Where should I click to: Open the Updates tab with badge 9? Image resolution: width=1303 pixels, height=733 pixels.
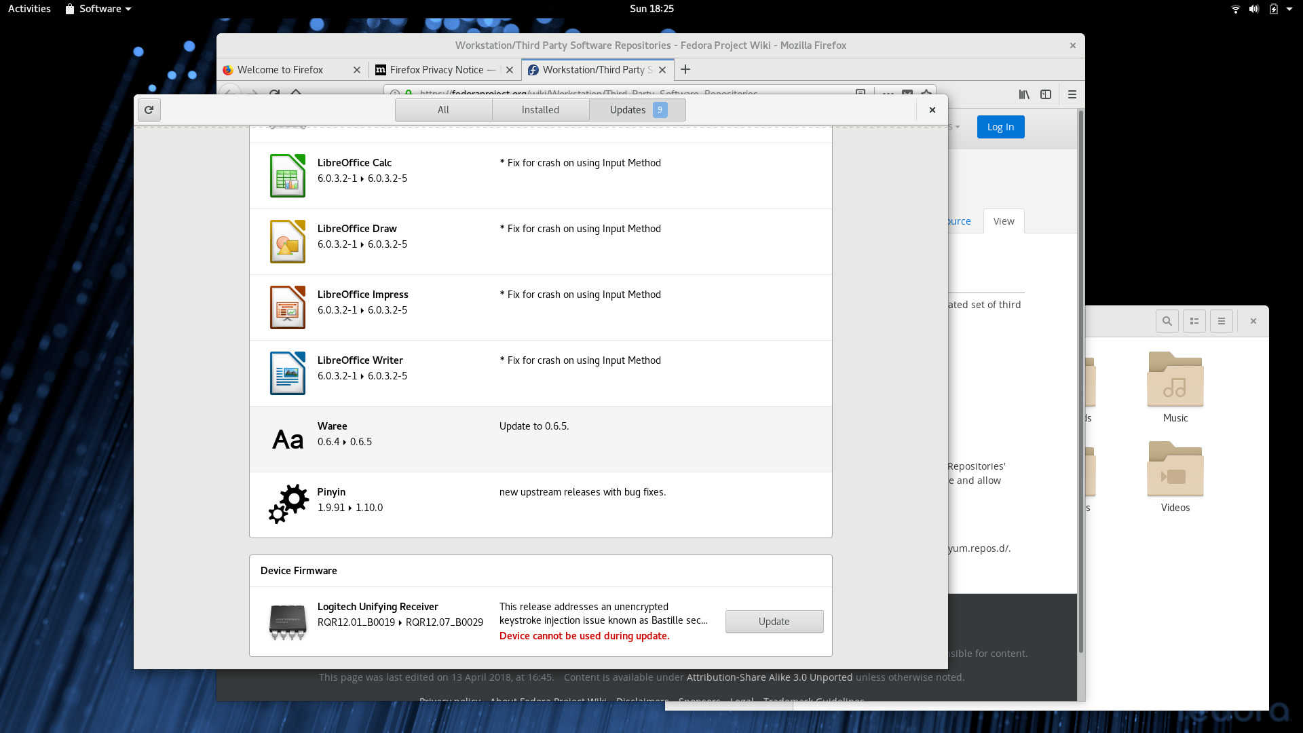[637, 110]
